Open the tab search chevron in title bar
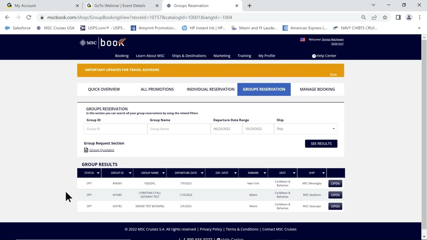The width and height of the screenshot is (427, 240). coord(373,5)
